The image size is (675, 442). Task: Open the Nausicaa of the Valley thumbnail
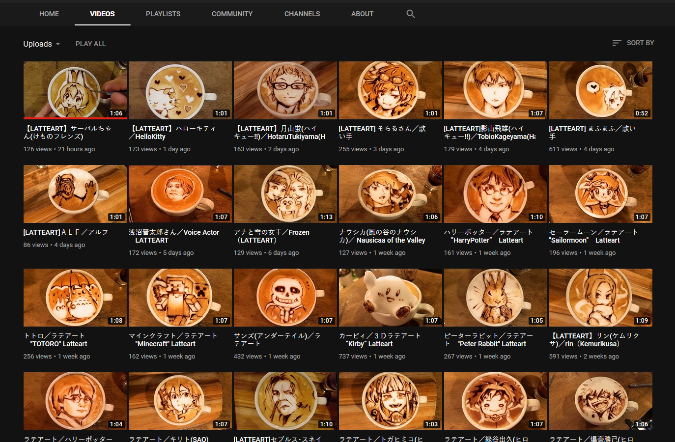[390, 194]
